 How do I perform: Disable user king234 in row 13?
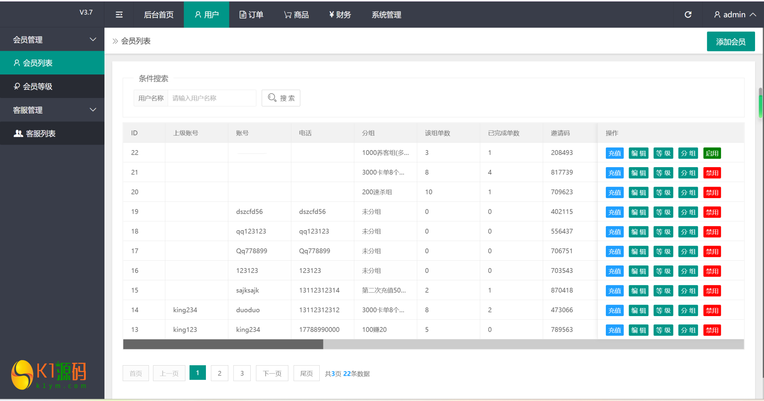[712, 330]
